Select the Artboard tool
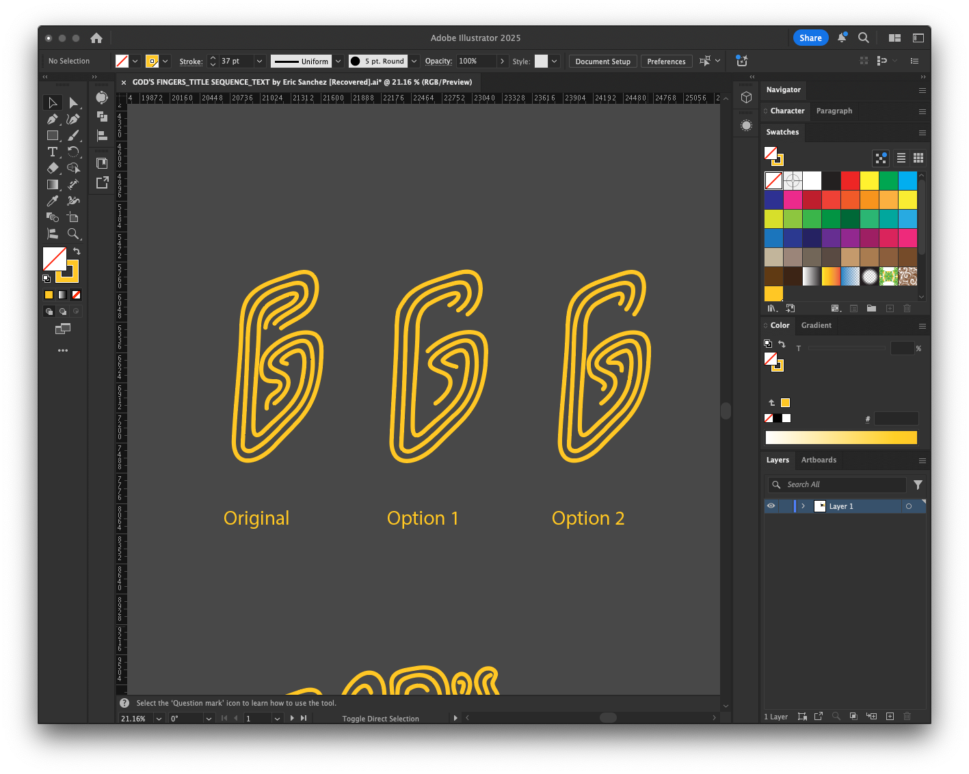Screen dimensions: 969x774 coord(73,217)
